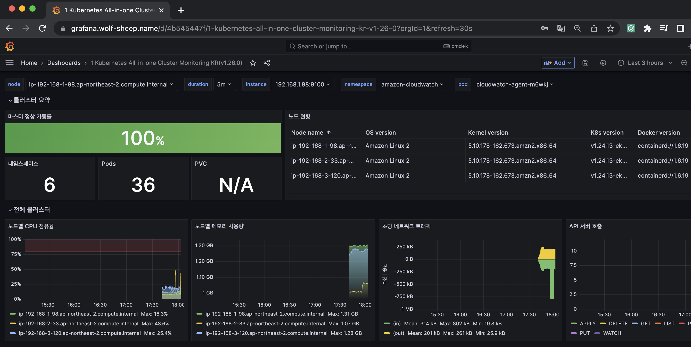The width and height of the screenshot is (691, 347).
Task: Open the Last 3 hours time picker
Action: pos(645,63)
